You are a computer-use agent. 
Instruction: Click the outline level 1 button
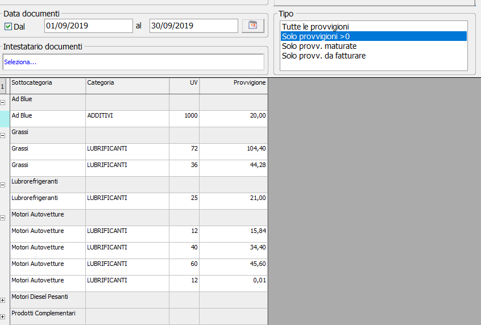click(2, 86)
